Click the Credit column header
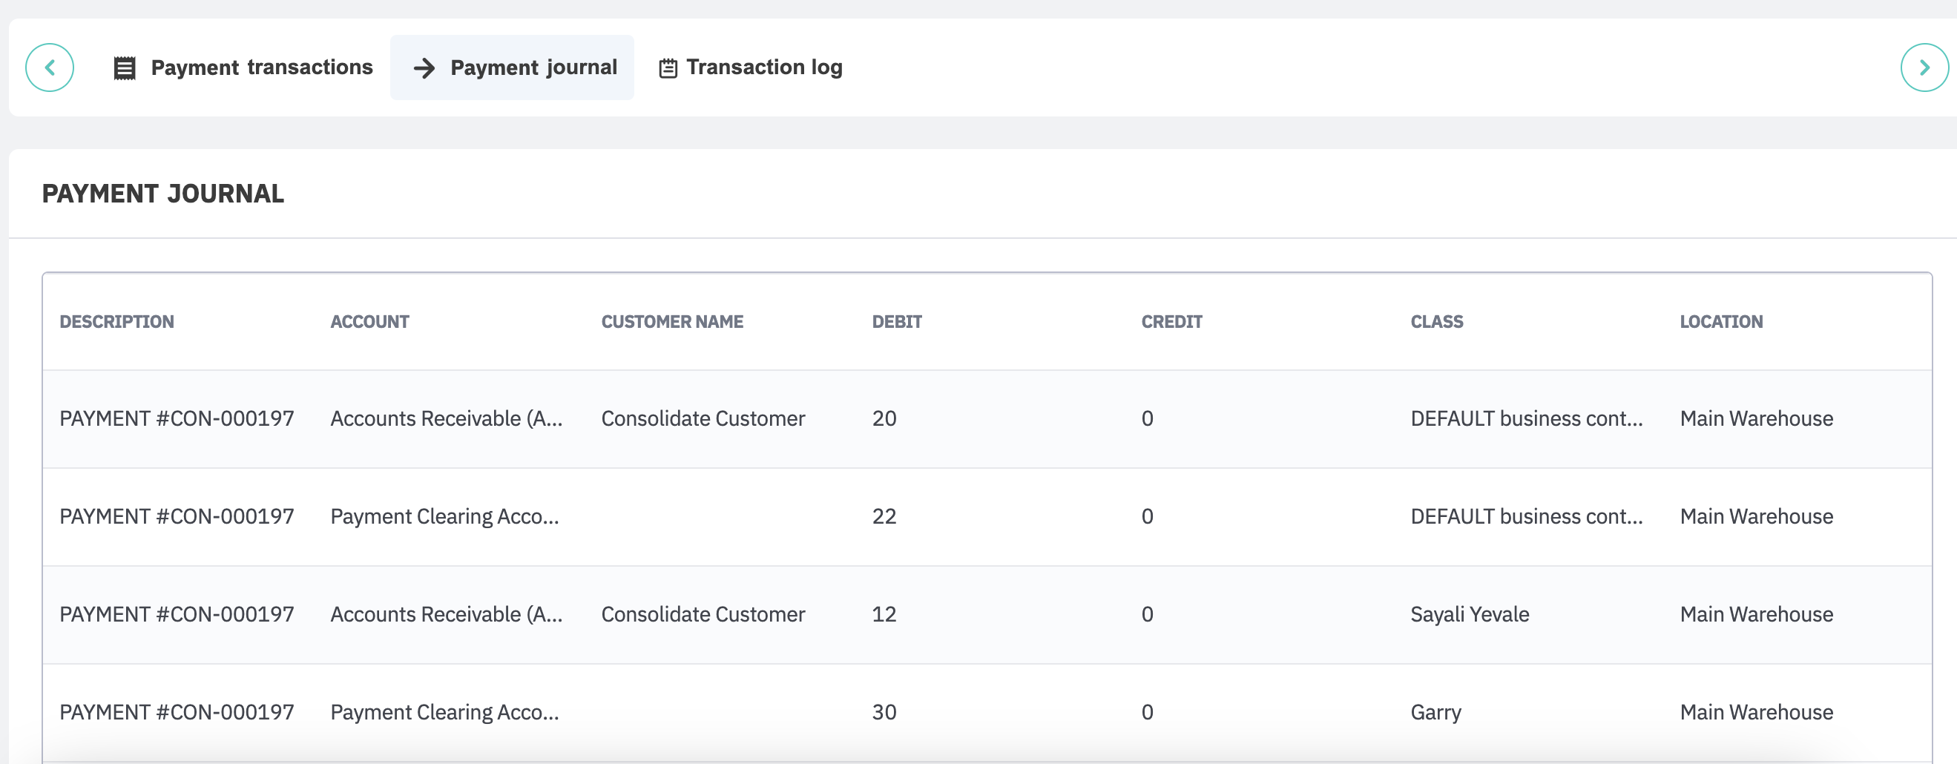This screenshot has width=1957, height=764. click(1171, 321)
